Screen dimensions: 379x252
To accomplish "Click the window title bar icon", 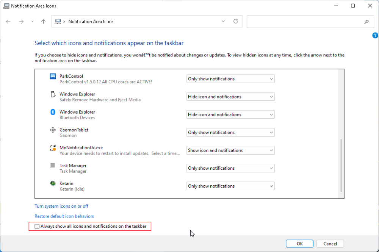I will click(6, 6).
